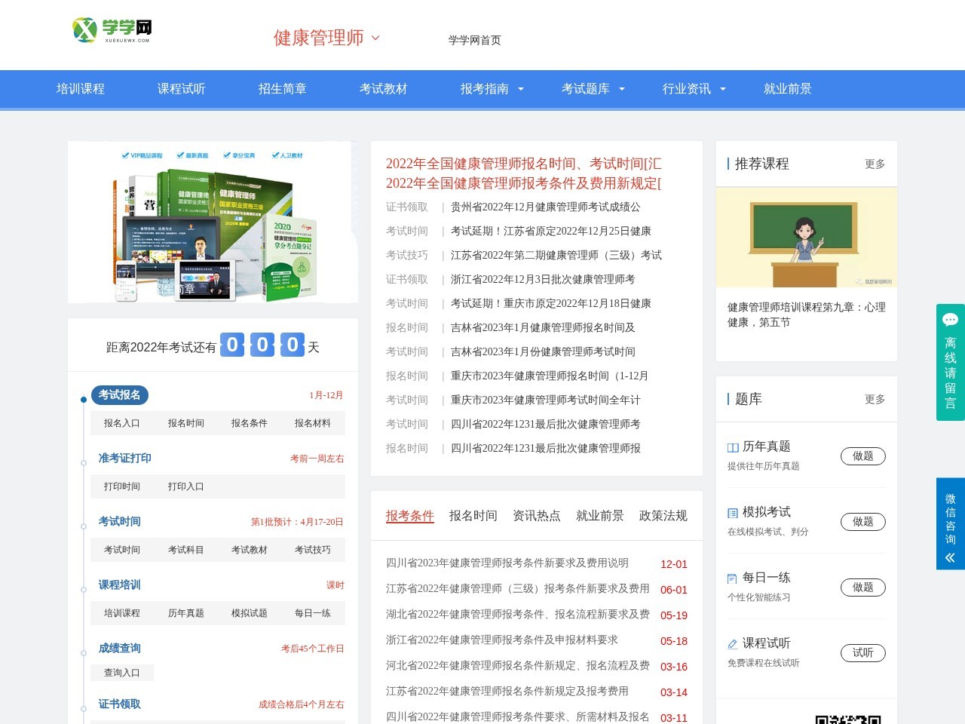Open the recommended course teacher thumbnail

pyautogui.click(x=807, y=238)
